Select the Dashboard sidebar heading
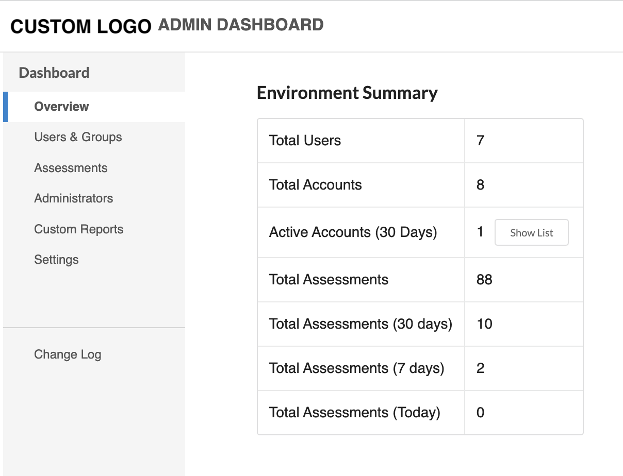This screenshot has width=623, height=476. pyautogui.click(x=54, y=73)
